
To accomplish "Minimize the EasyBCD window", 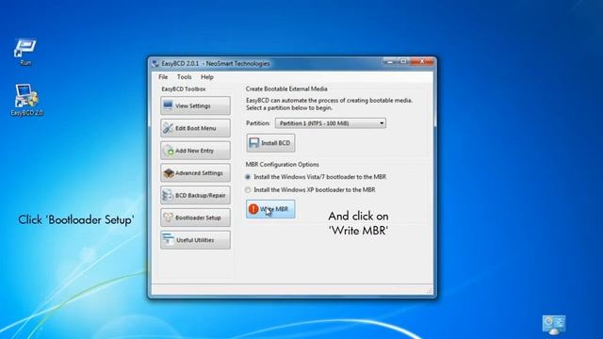I will click(x=389, y=61).
